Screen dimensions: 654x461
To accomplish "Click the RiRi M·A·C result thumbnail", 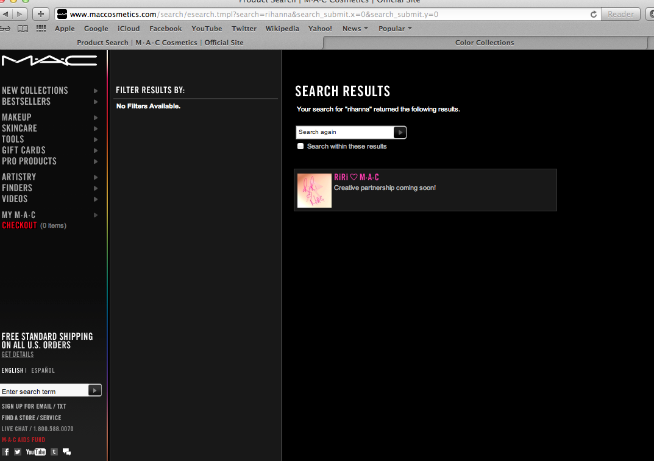I will pos(315,191).
